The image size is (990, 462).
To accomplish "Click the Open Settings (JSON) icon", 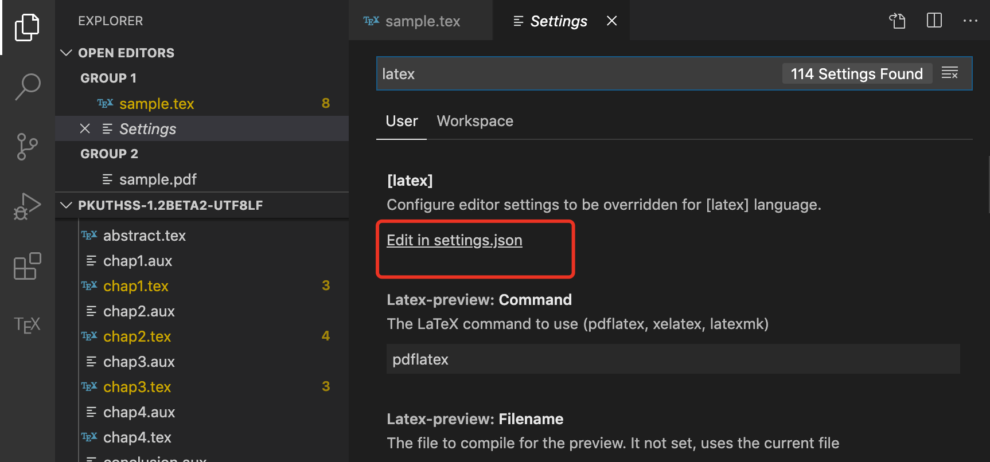I will [x=897, y=21].
